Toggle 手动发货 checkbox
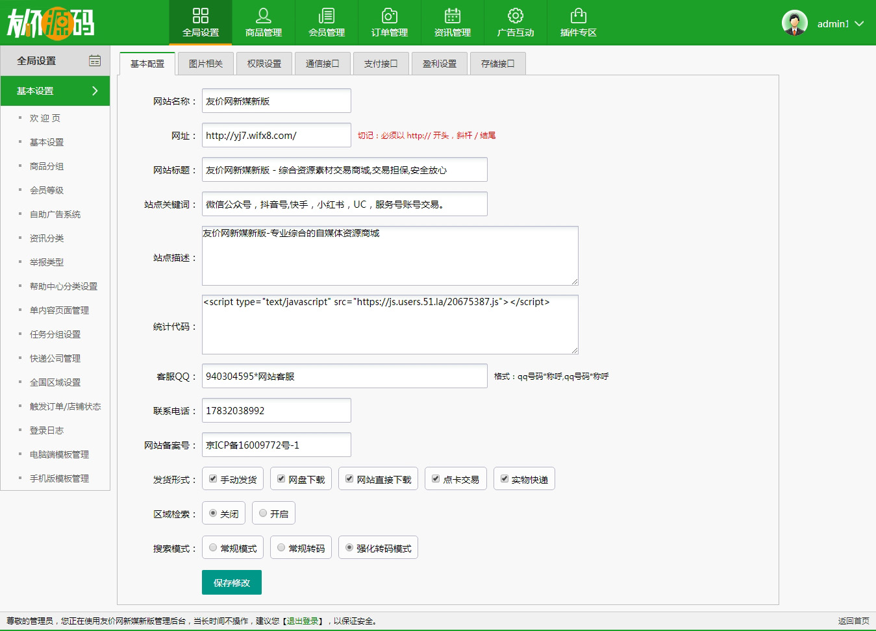Screen dimensions: 876x631 [x=213, y=479]
